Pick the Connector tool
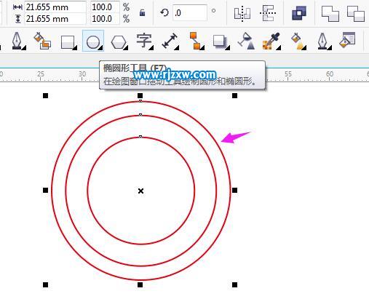 197,41
